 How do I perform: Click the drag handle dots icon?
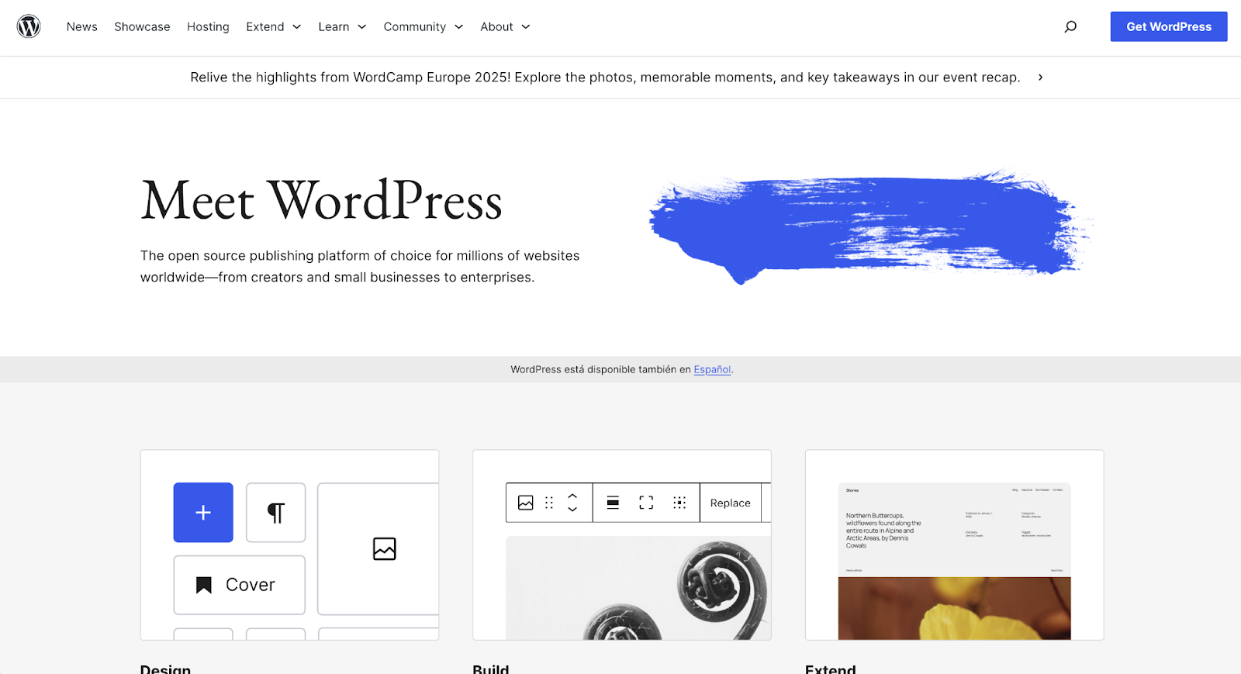point(549,503)
